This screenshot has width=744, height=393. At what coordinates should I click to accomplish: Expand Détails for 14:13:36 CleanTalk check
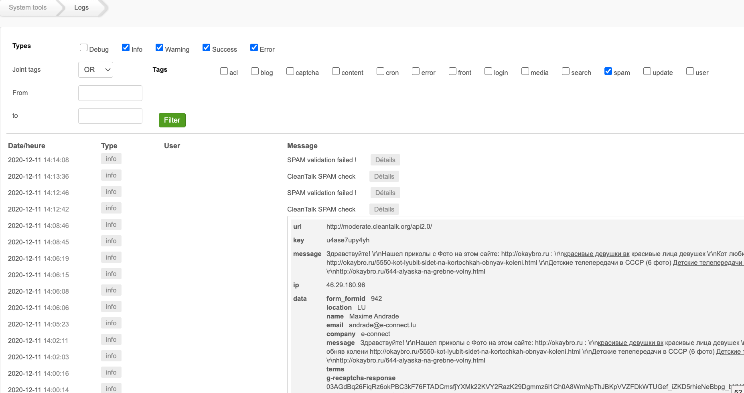click(x=384, y=176)
